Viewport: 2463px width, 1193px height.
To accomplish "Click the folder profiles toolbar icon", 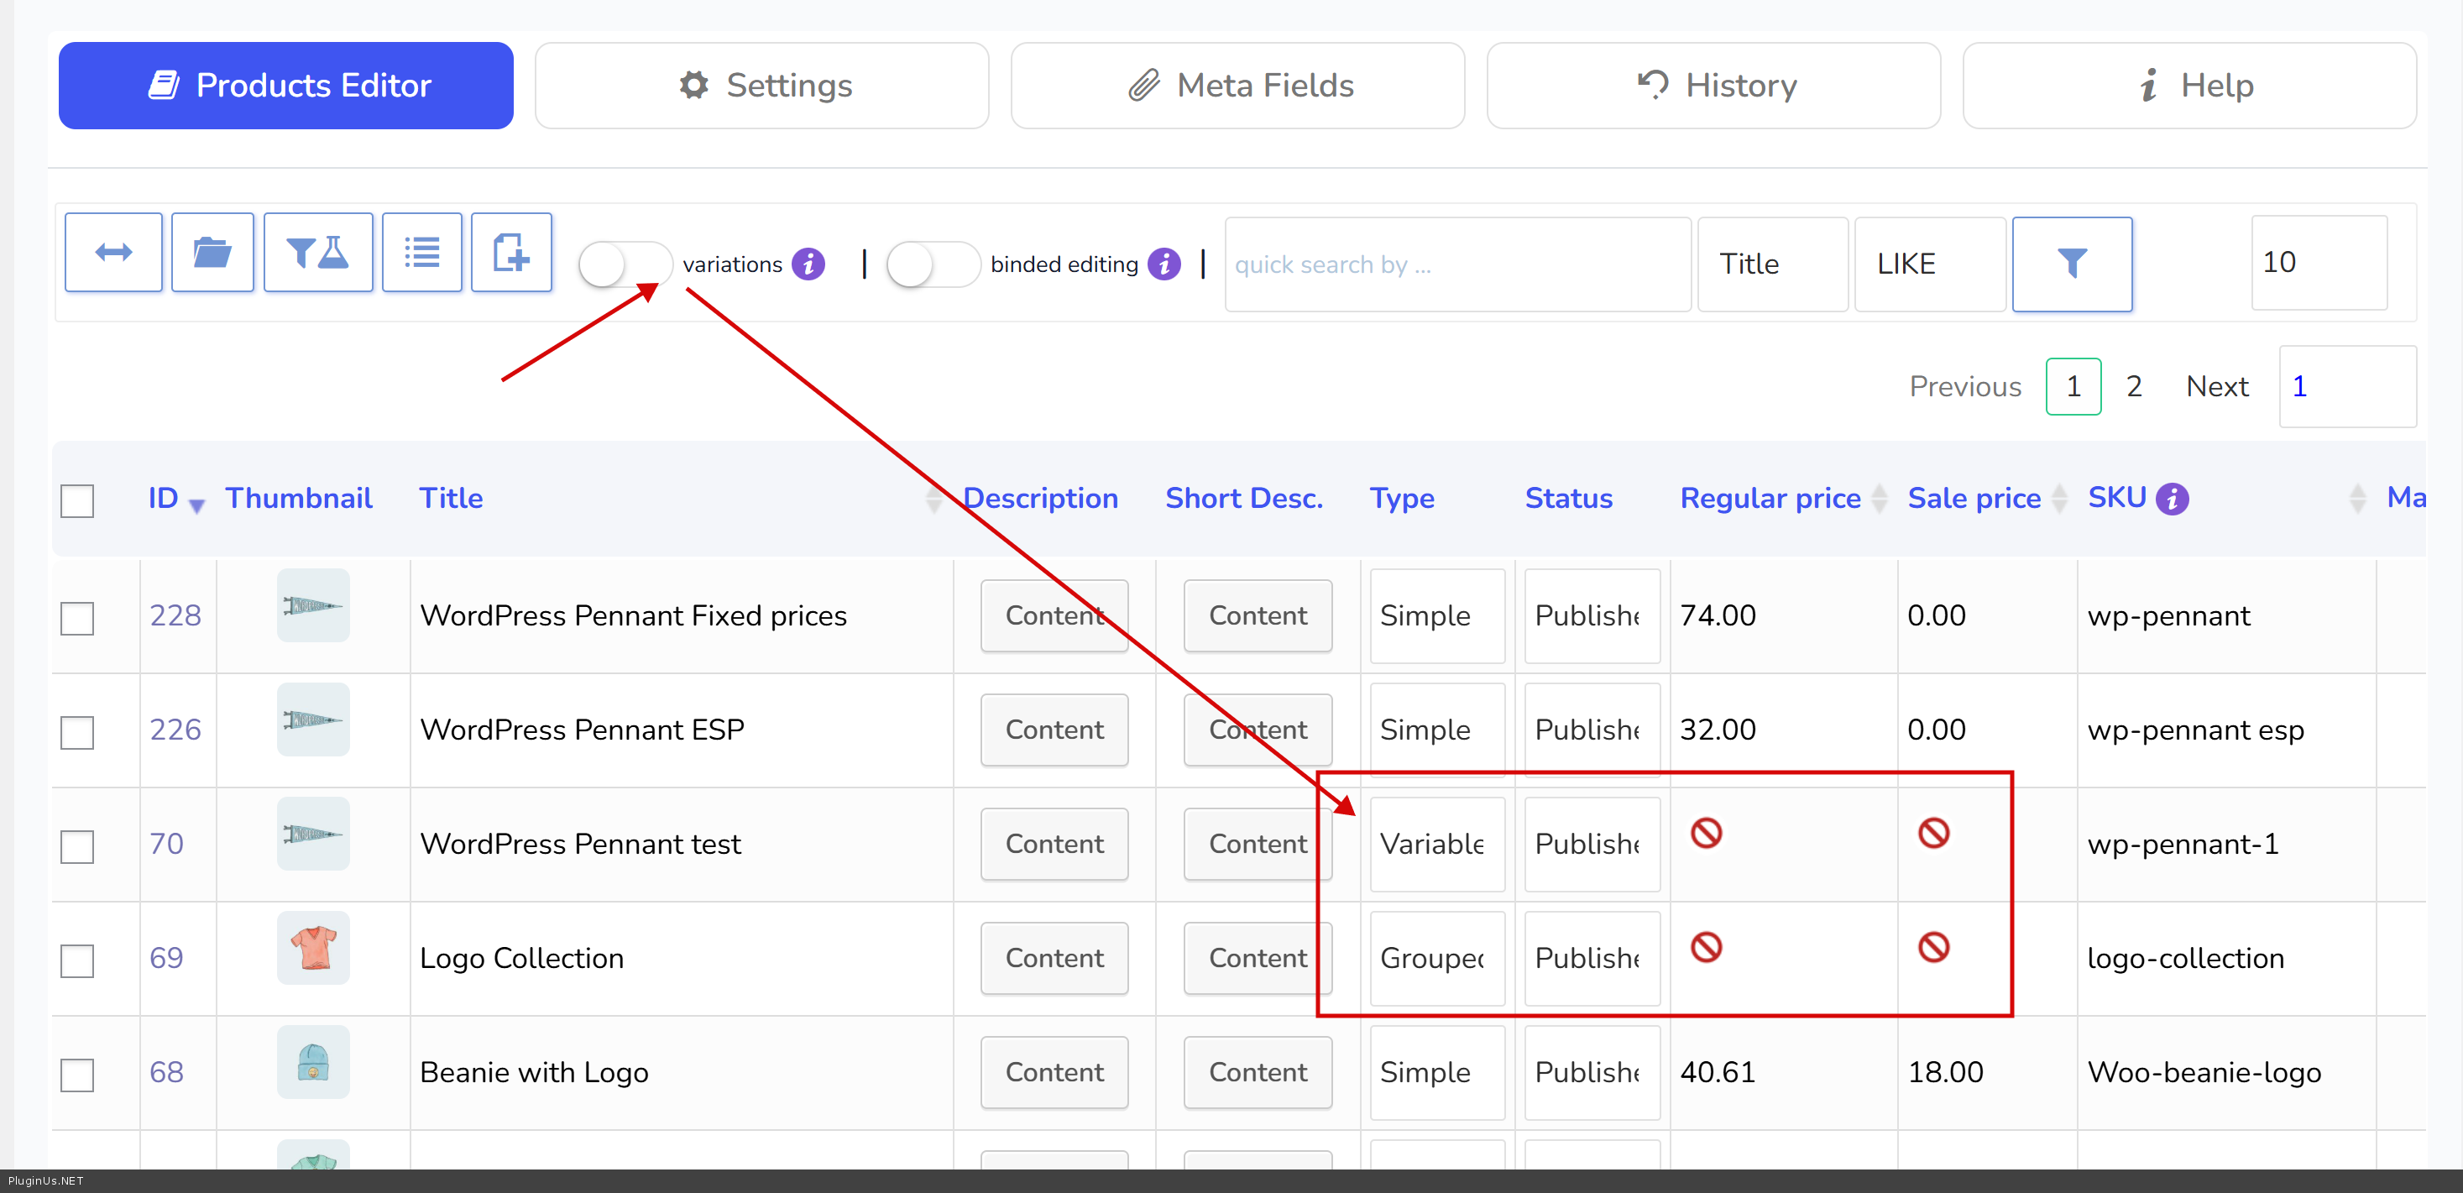I will click(212, 253).
